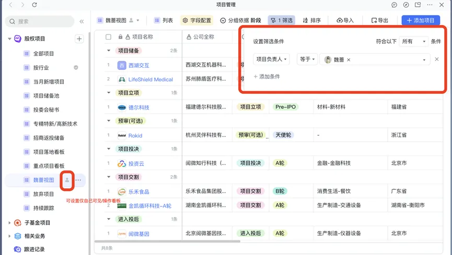This screenshot has width=452, height=255.
Task: Open the more options ellipsis in title bar
Action: pos(430,5)
